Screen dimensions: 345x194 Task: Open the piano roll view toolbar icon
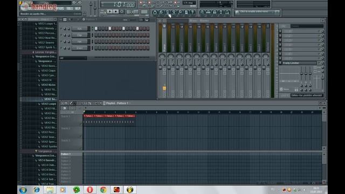215,12
